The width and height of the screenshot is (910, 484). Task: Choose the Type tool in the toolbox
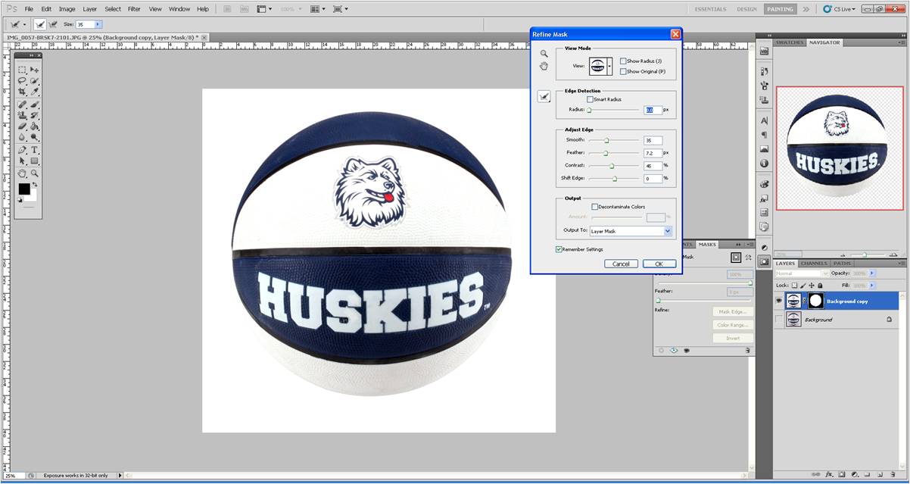[x=35, y=150]
